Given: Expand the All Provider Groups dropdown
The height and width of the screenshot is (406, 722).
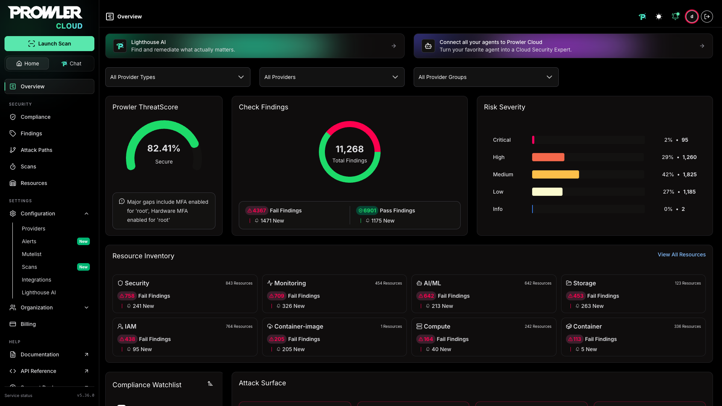Looking at the screenshot, I should 486,77.
